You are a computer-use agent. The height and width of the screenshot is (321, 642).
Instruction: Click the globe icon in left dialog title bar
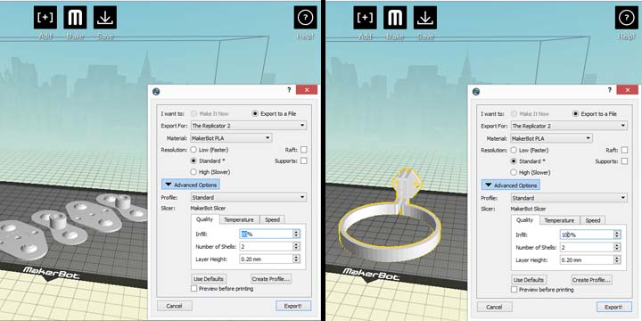coord(155,91)
